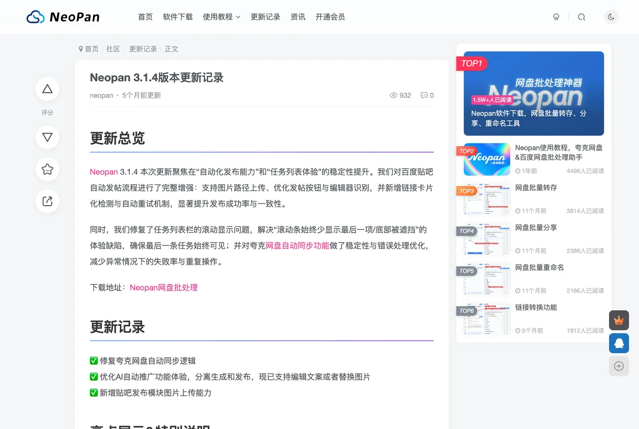Click 更新记录 in breadcrumb
639x429 pixels.
(143, 49)
